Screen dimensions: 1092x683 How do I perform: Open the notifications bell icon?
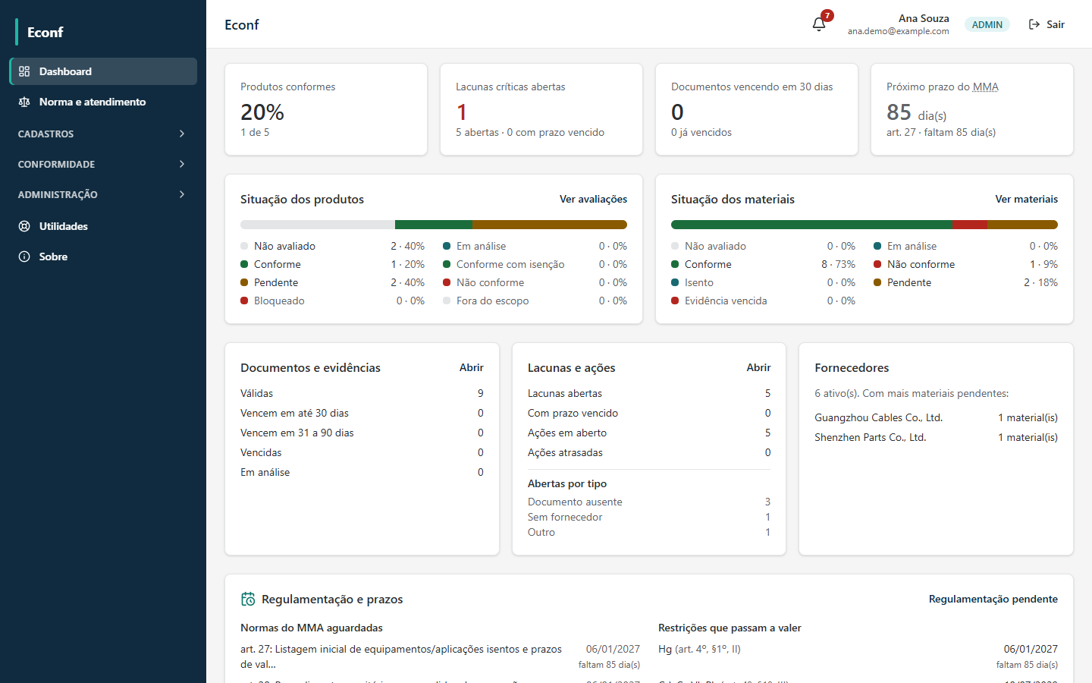coord(819,24)
